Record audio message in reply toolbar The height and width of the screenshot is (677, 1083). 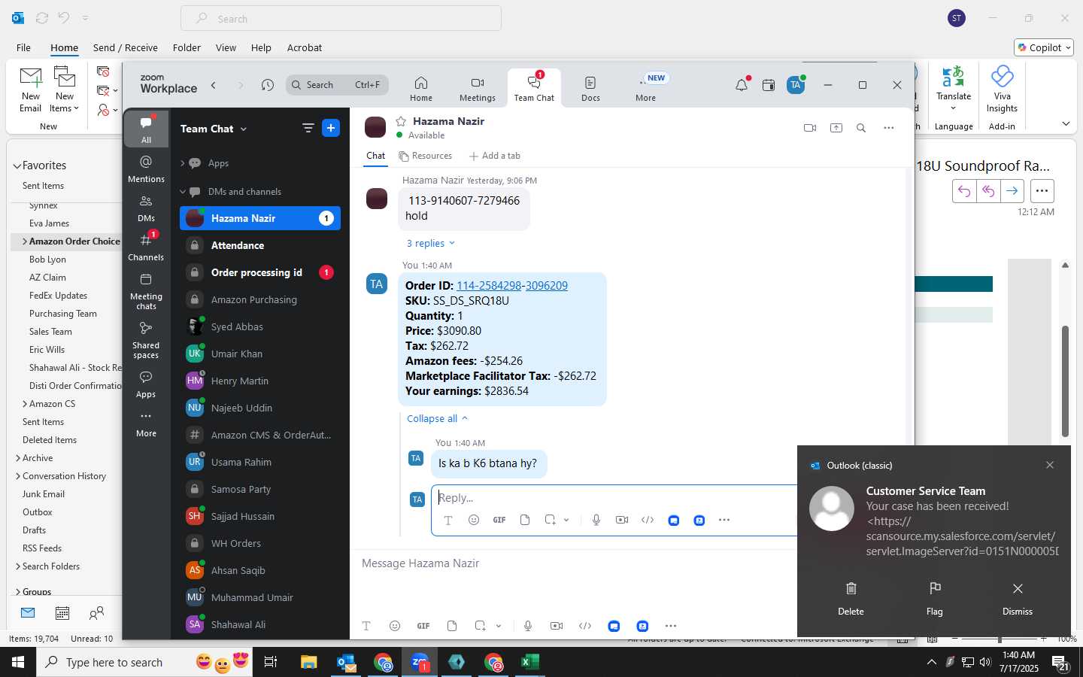click(x=596, y=520)
